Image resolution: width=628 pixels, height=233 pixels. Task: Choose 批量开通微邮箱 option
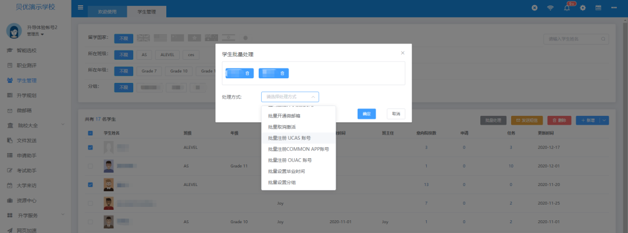point(298,116)
